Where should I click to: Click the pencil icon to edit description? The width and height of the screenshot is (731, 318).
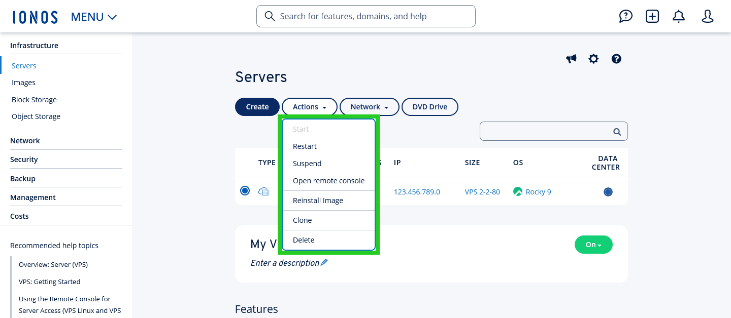point(324,262)
